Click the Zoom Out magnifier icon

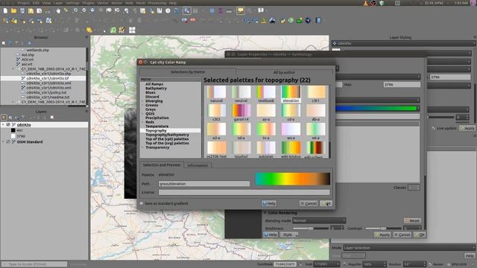tap(83, 11)
